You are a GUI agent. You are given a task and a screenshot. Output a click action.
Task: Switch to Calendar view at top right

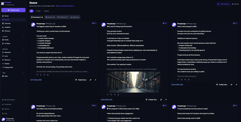(x=235, y=4)
